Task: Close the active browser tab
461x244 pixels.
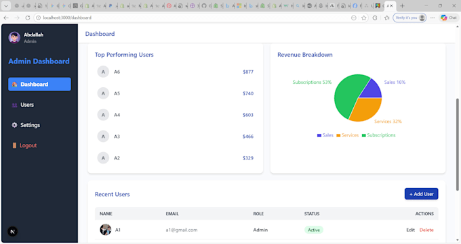Action: 391,6
